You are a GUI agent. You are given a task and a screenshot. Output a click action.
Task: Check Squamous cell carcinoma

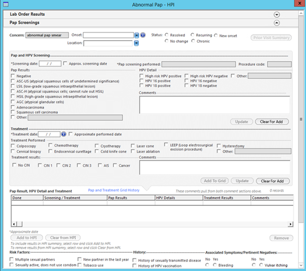tap(13, 112)
